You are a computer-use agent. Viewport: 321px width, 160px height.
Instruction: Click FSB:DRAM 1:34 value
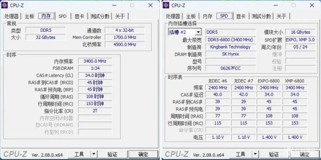(95, 68)
